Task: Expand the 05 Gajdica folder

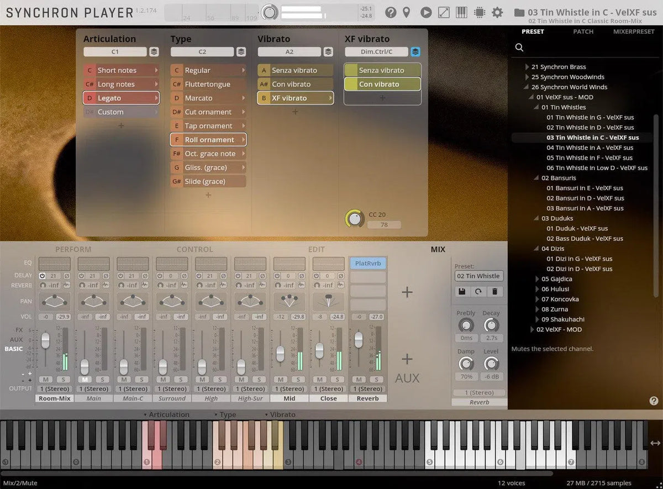Action: (x=538, y=279)
